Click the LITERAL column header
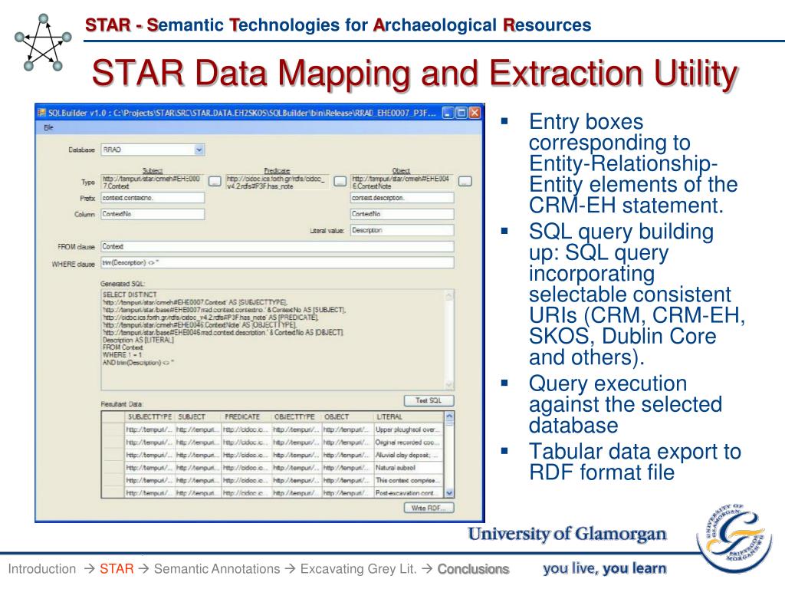The width and height of the screenshot is (785, 589). point(409,416)
